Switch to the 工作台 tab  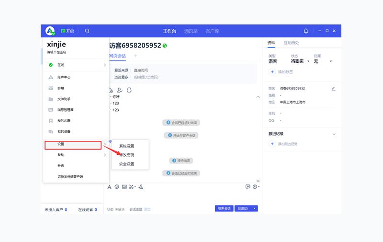click(169, 31)
